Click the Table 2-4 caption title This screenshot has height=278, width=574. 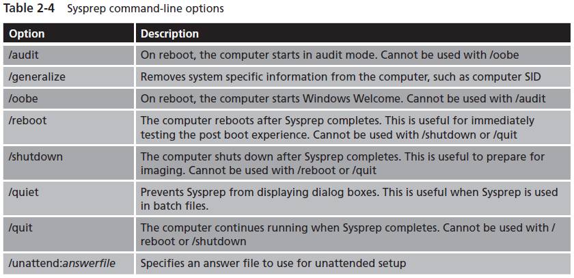tap(113, 8)
